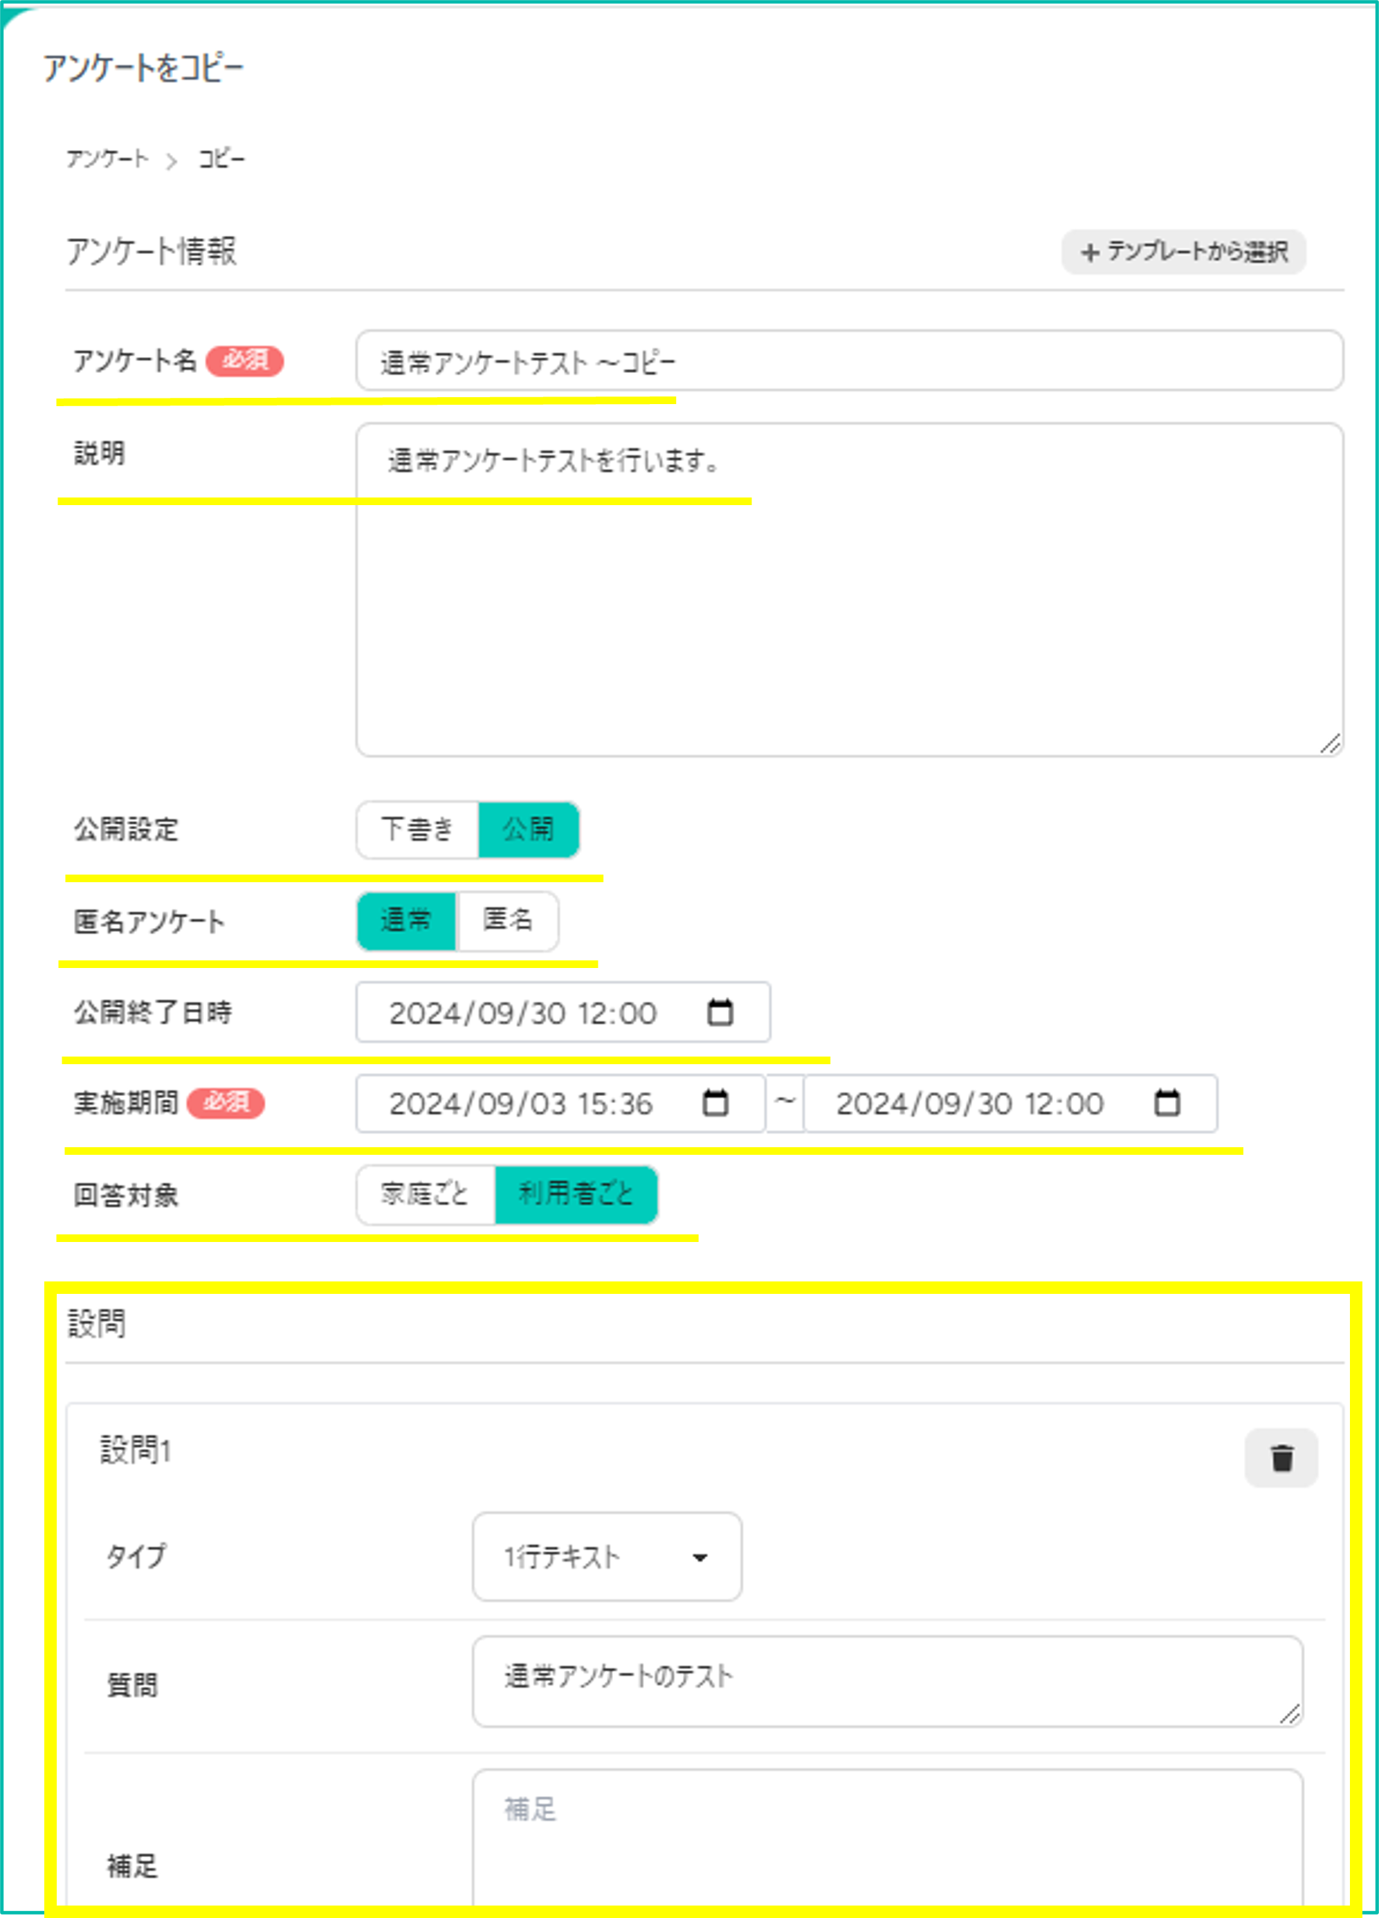The width and height of the screenshot is (1379, 1918).
Task: Set 公開設定 to 下書き
Action: (418, 829)
